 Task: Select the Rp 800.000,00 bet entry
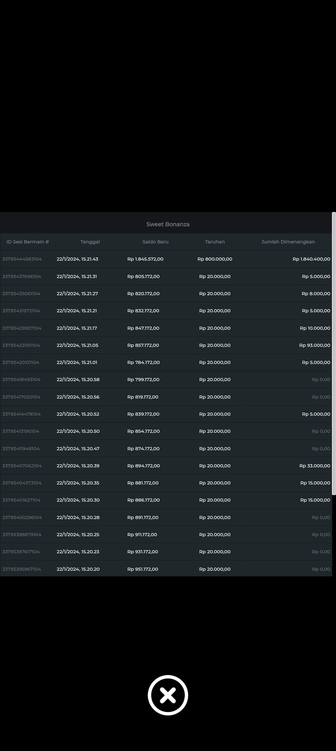(215, 259)
